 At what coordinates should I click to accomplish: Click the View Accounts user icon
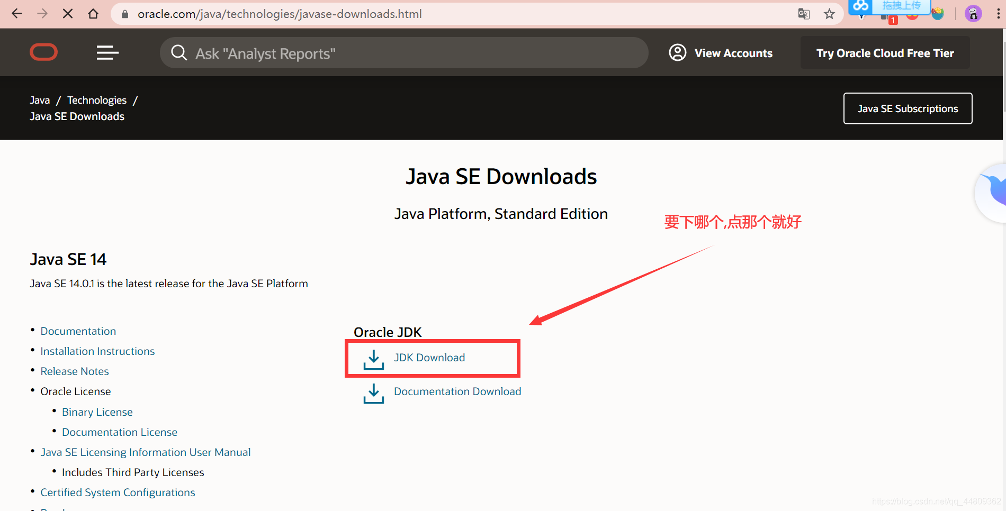(678, 52)
